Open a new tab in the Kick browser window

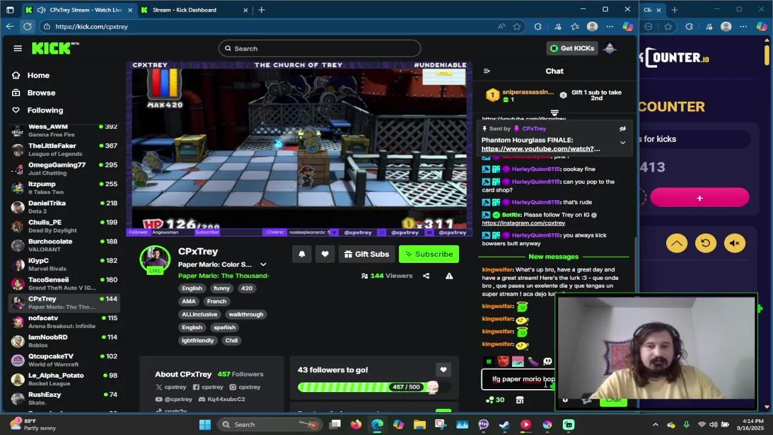pos(261,10)
